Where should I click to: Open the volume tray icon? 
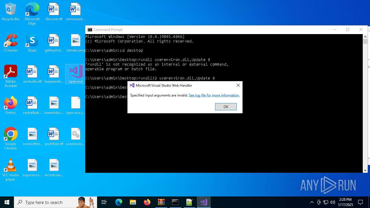coord(333,202)
